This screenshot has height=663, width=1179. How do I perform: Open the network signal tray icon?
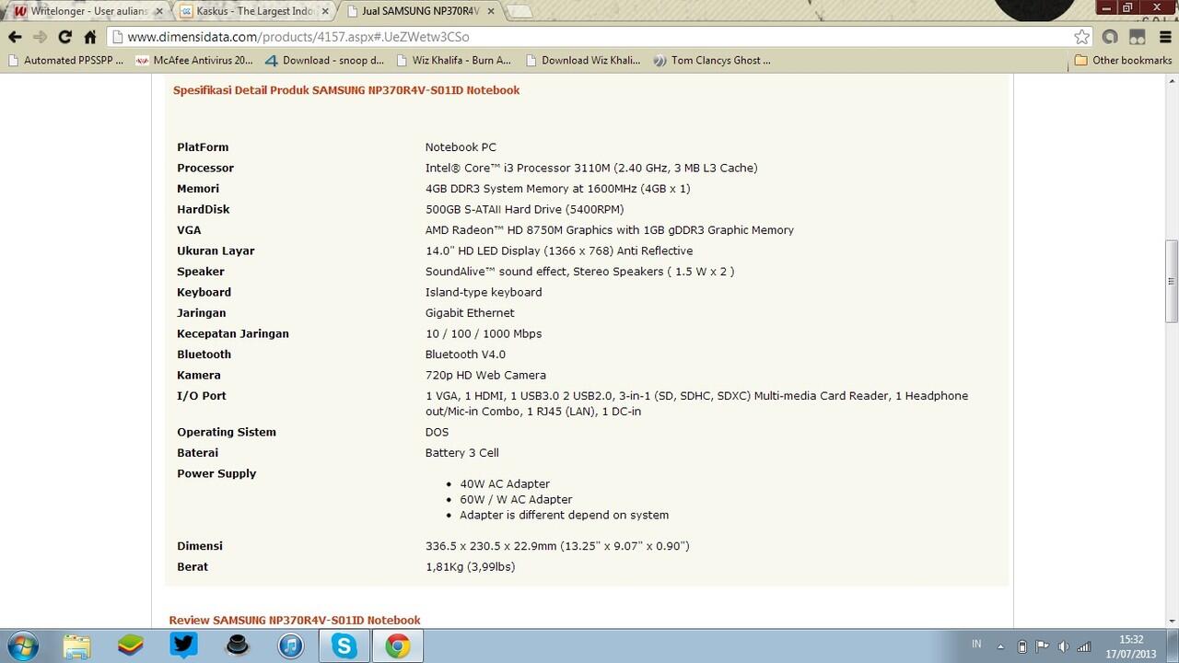click(1084, 646)
